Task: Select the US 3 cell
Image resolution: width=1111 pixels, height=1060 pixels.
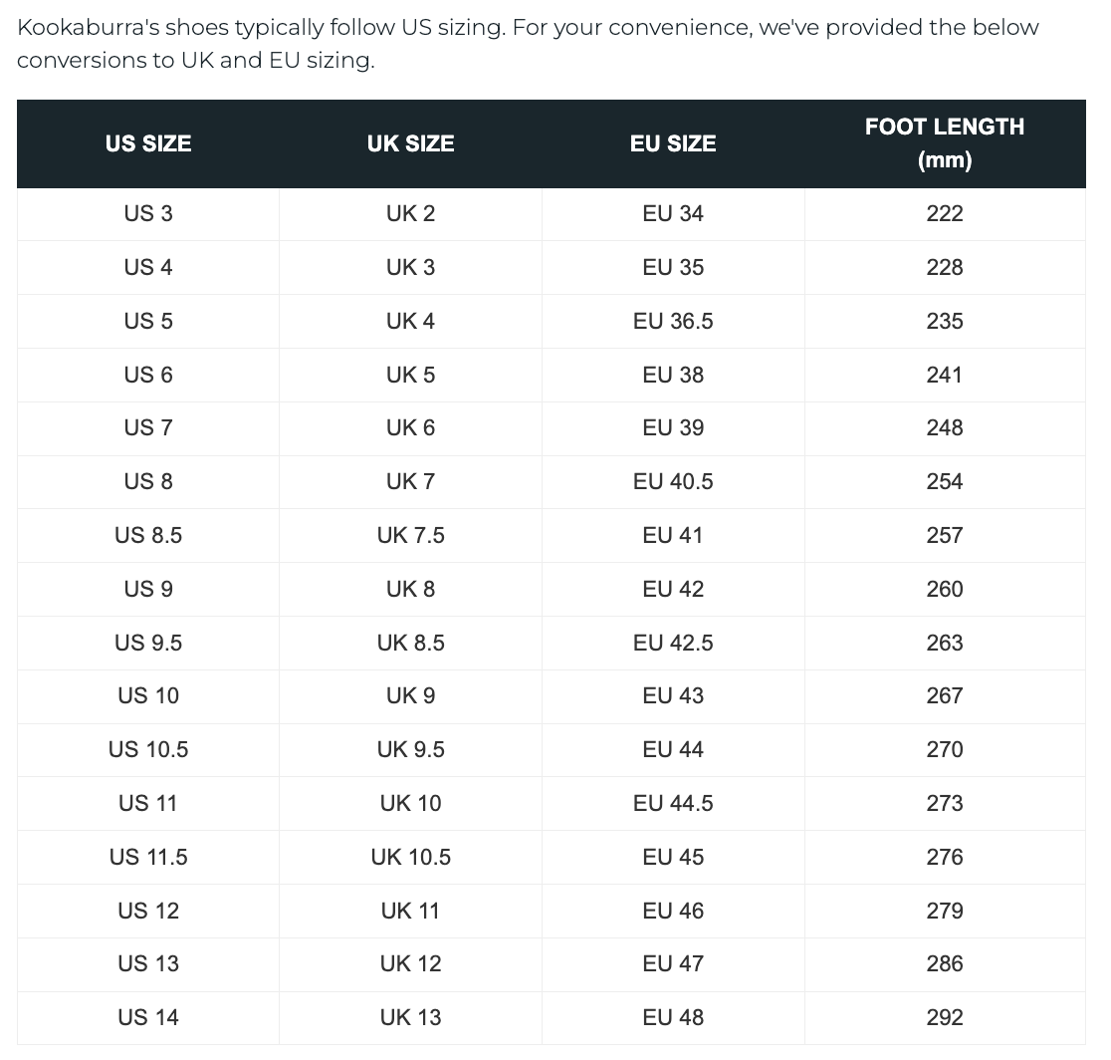Action: pyautogui.click(x=148, y=213)
